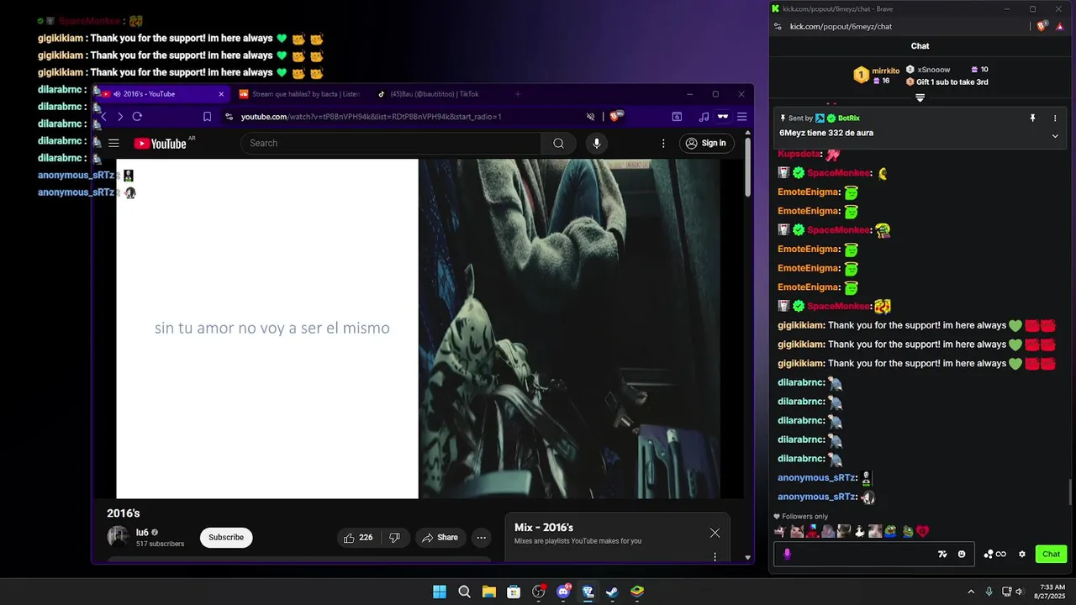
Task: Subscribe to the lu6 channel
Action: pyautogui.click(x=226, y=538)
